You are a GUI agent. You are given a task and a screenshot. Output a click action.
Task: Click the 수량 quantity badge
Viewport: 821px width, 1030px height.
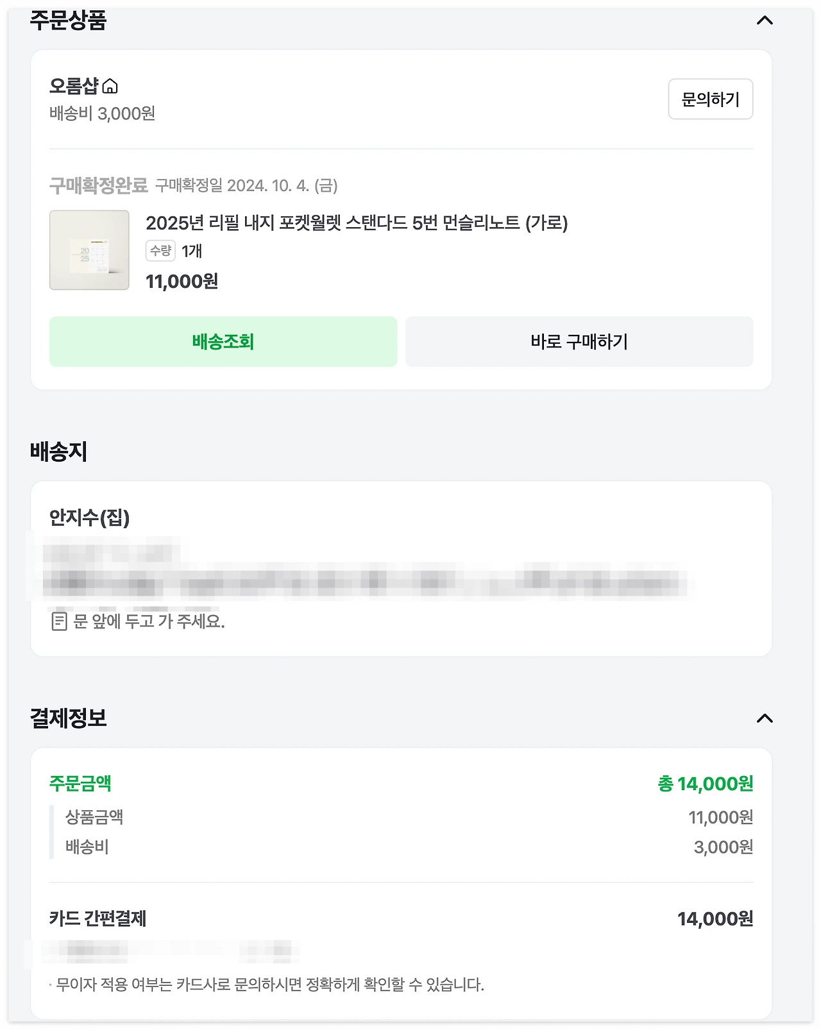160,251
